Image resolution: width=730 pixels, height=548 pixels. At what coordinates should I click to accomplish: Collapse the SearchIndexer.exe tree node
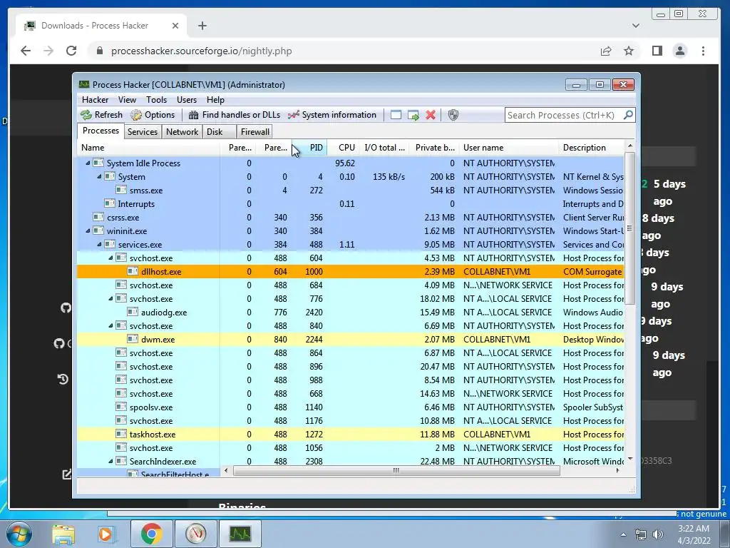point(110,462)
